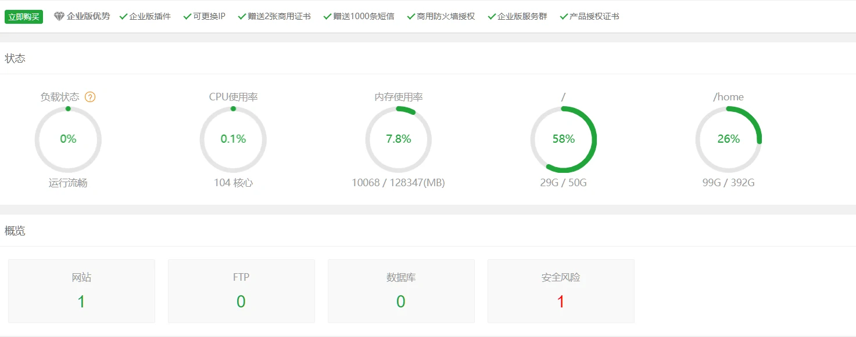Click the orange question mark next to 负载状态
This screenshot has height=337, width=856.
click(x=90, y=97)
